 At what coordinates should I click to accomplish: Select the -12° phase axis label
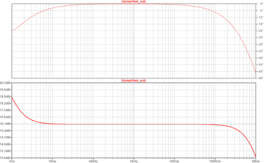(261, 17)
